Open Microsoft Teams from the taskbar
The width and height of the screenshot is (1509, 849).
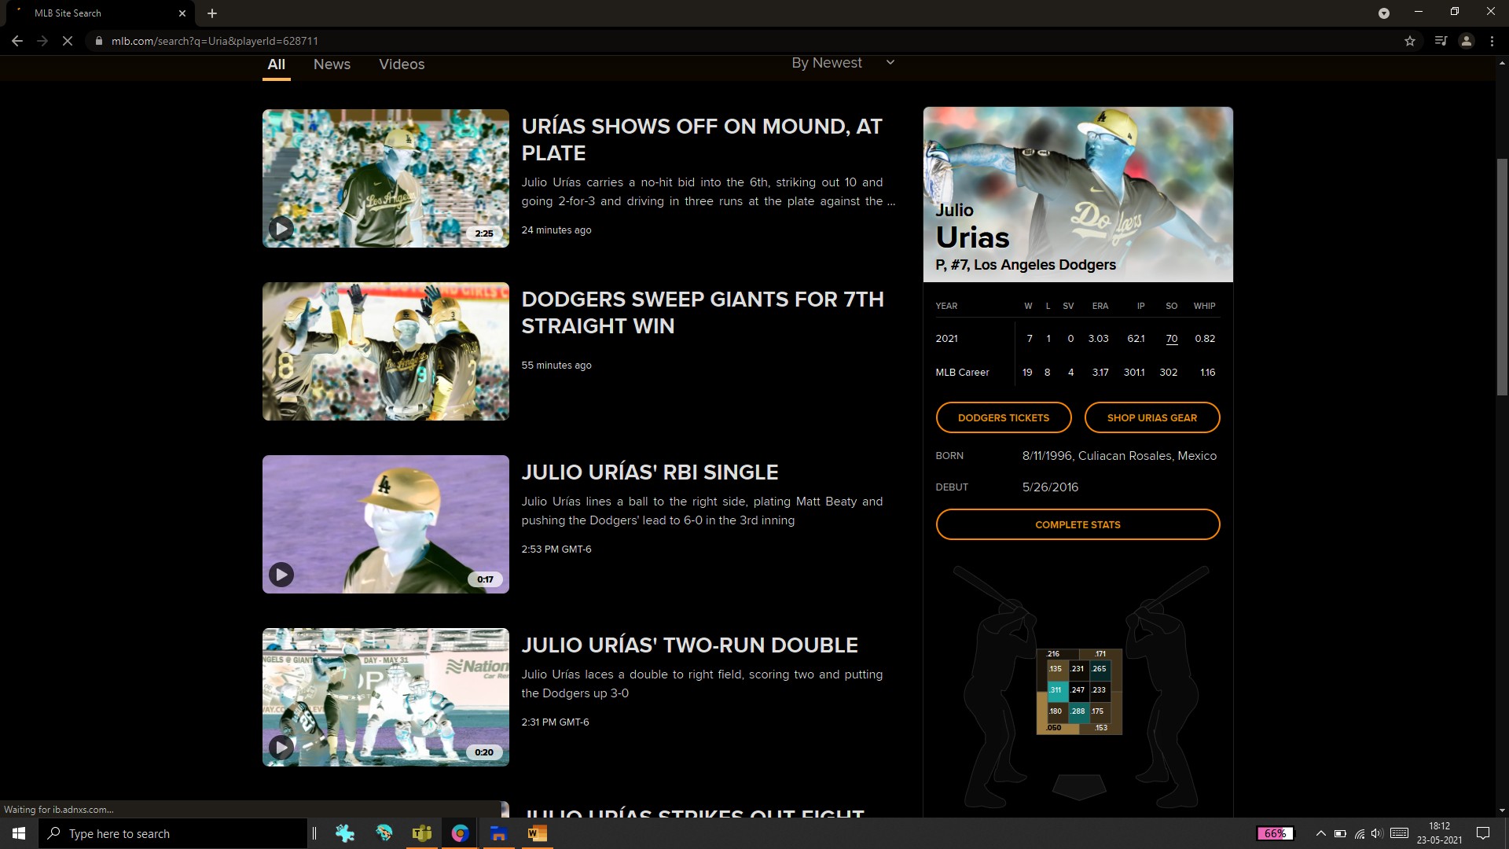422,833
